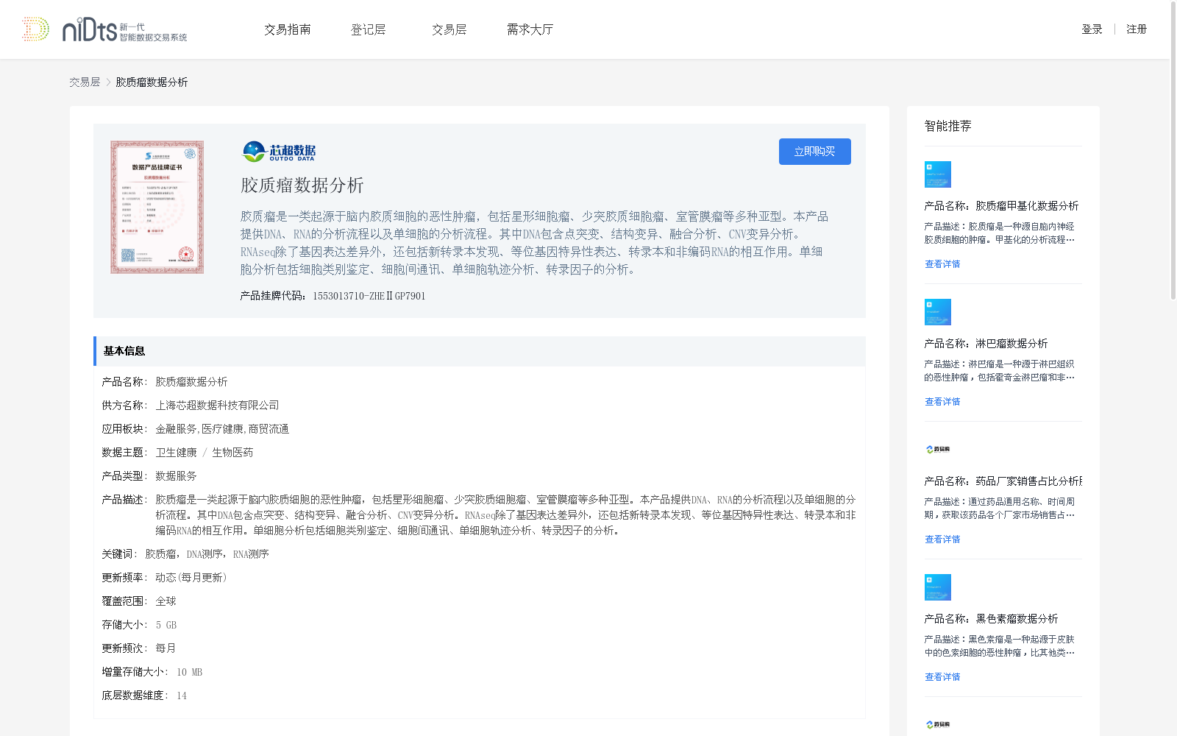Click the 淋巴瘤数据分析 product icon
Viewport: 1177px width, 736px height.
[x=938, y=312]
